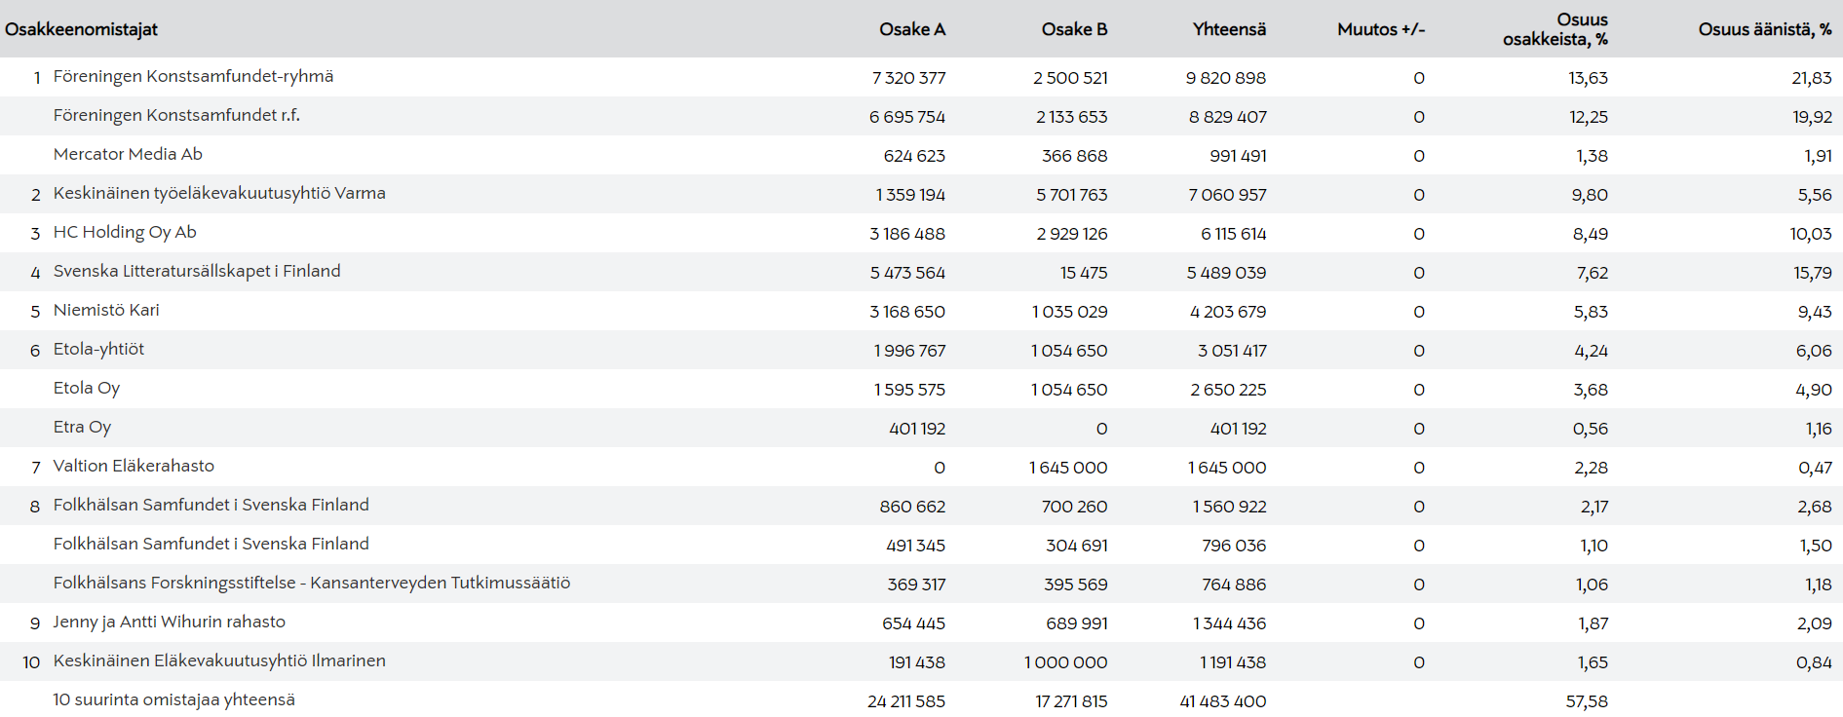The width and height of the screenshot is (1843, 717).
Task: Click total value 764 886
Action: tap(1234, 585)
